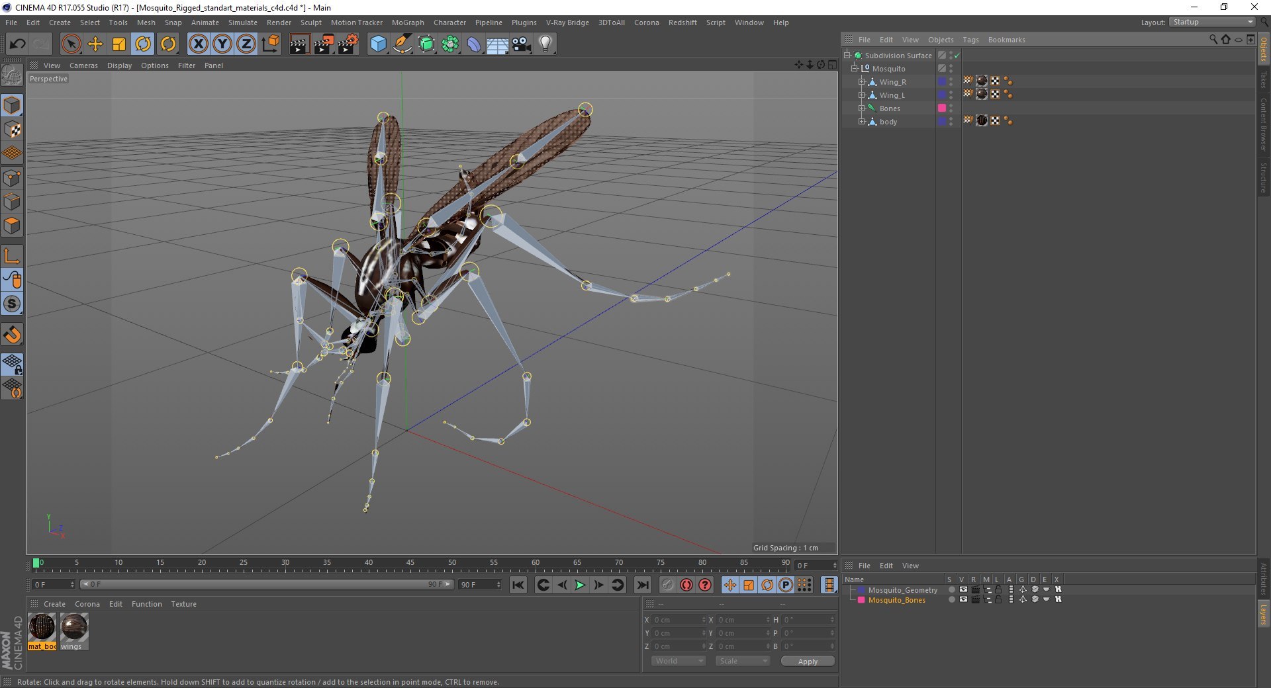This screenshot has height=688, width=1271.
Task: Select the wings material thumbnail
Action: 74,631
